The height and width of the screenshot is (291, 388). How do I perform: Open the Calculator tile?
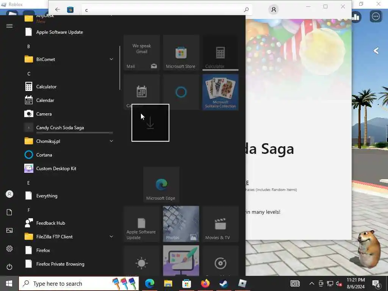(220, 53)
